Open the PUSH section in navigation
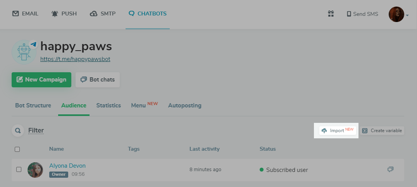The height and width of the screenshot is (187, 417). pos(64,14)
